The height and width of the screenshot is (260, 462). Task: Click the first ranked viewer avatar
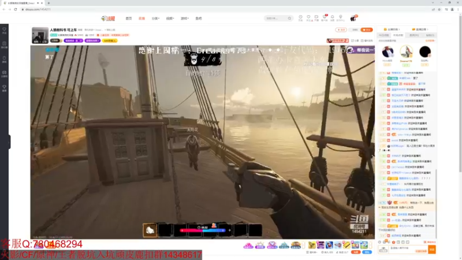[388, 52]
